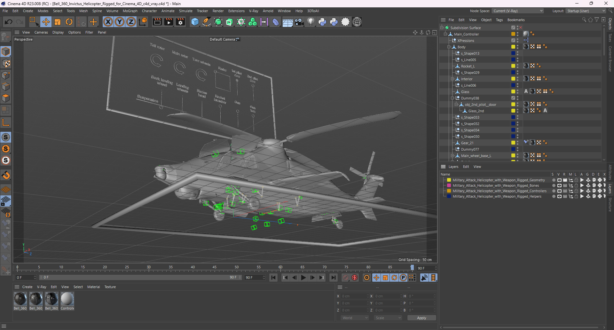Click magenta color swatch of Bones layer
The width and height of the screenshot is (614, 330).
click(449, 185)
